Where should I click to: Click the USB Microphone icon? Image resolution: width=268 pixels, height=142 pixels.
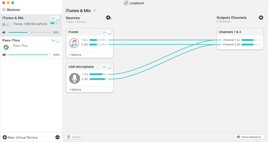pos(74,78)
